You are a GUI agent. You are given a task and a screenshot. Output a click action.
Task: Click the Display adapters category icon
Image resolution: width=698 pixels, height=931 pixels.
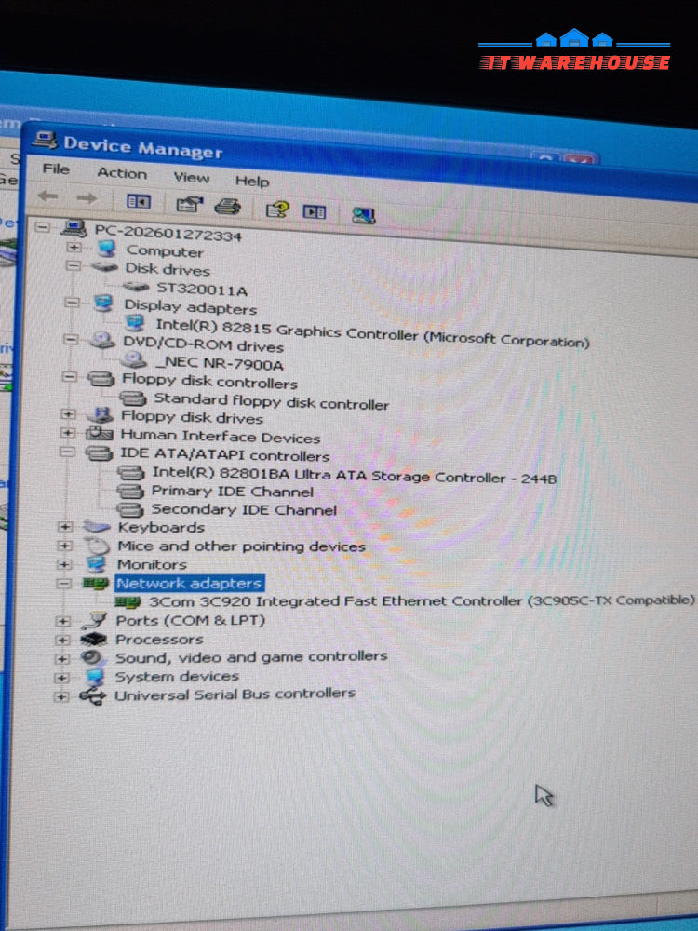tap(103, 304)
